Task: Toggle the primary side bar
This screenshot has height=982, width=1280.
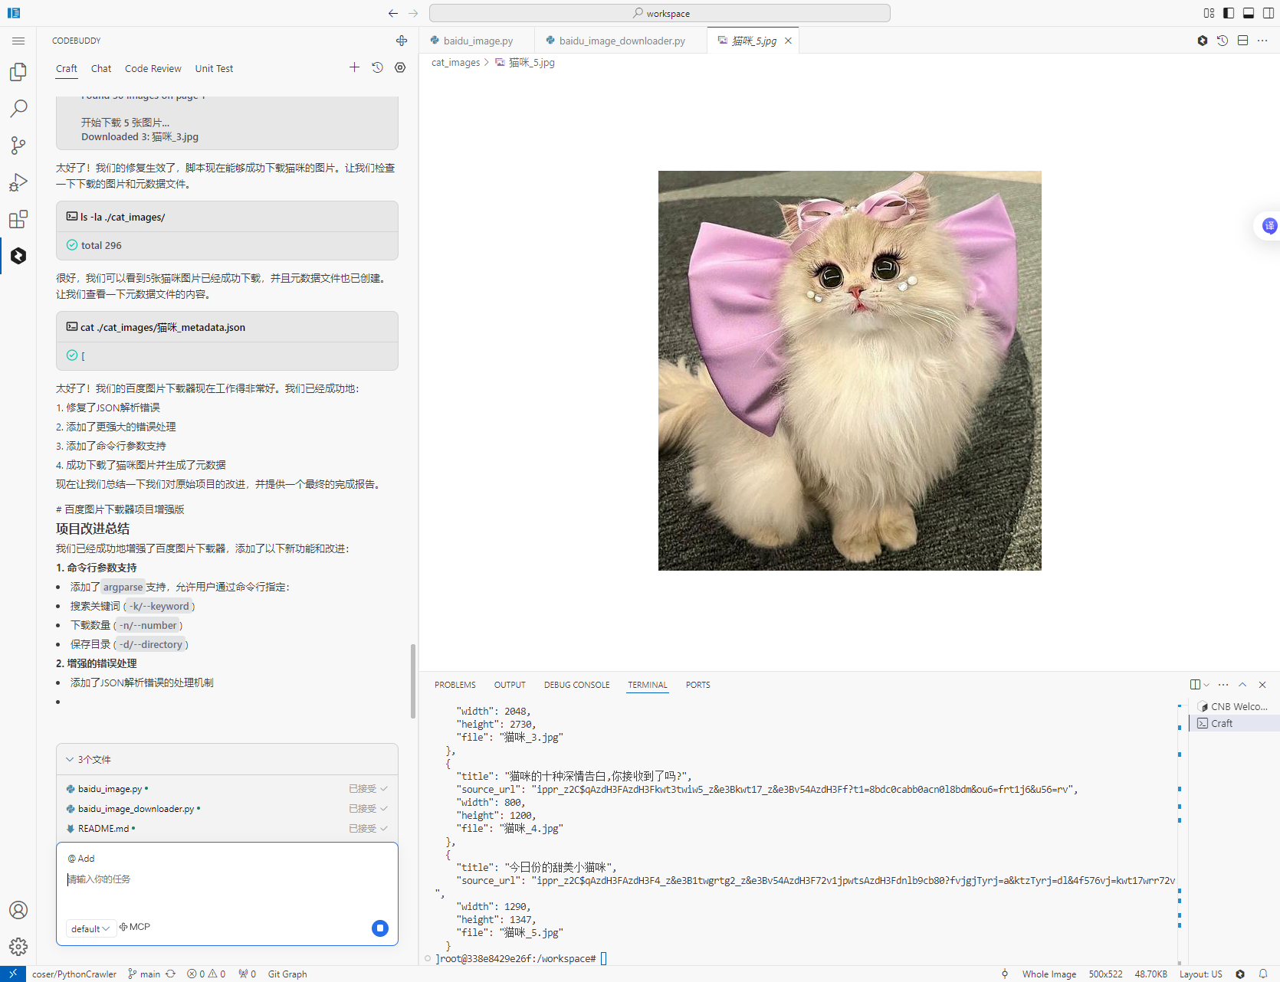Action: (x=1229, y=13)
